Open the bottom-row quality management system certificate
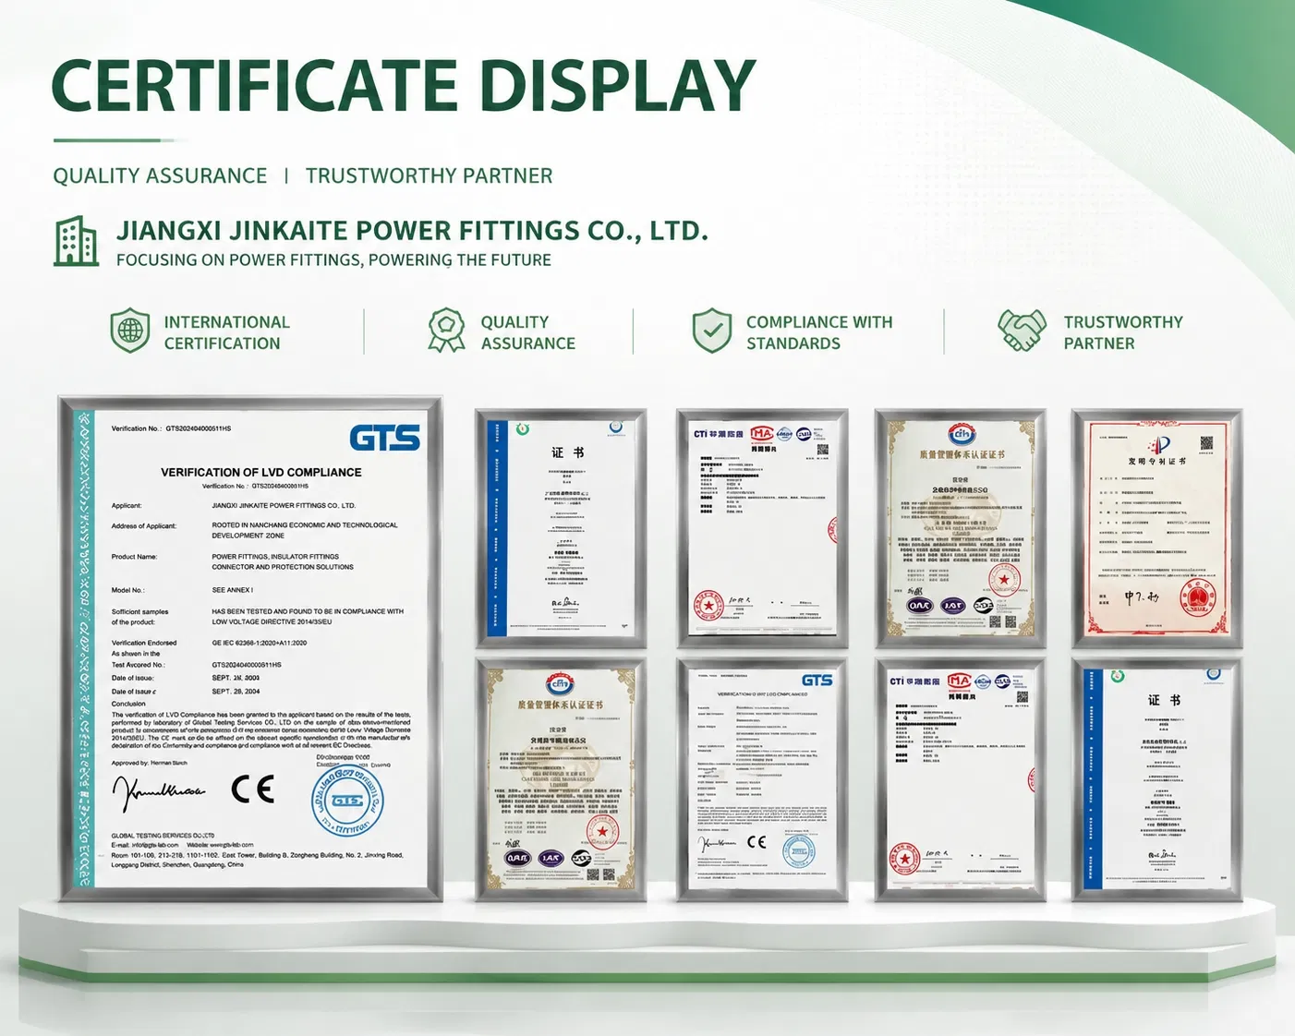 pos(561,779)
